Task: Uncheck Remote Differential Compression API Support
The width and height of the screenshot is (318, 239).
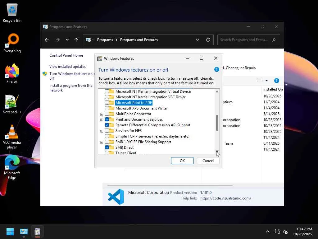Action: point(107,125)
